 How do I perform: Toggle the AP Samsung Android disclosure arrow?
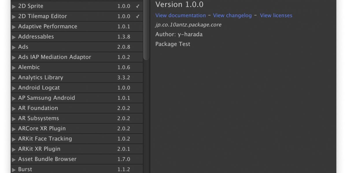coord(14,98)
